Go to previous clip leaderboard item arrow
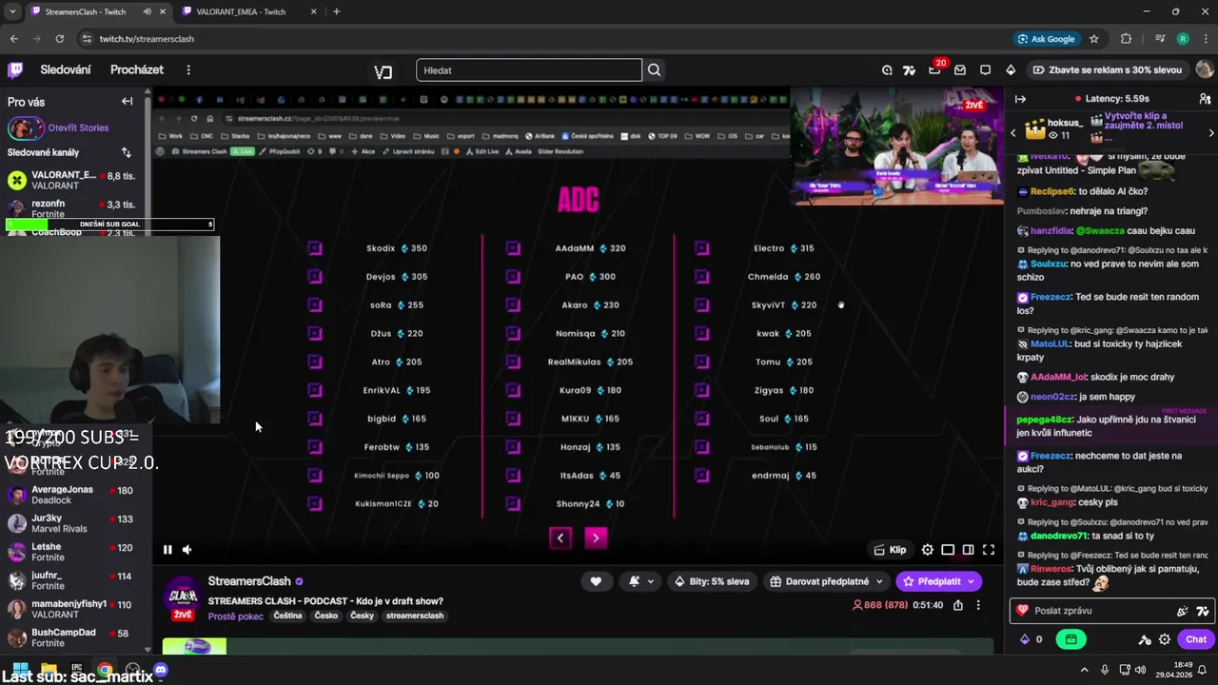 (x=1012, y=132)
